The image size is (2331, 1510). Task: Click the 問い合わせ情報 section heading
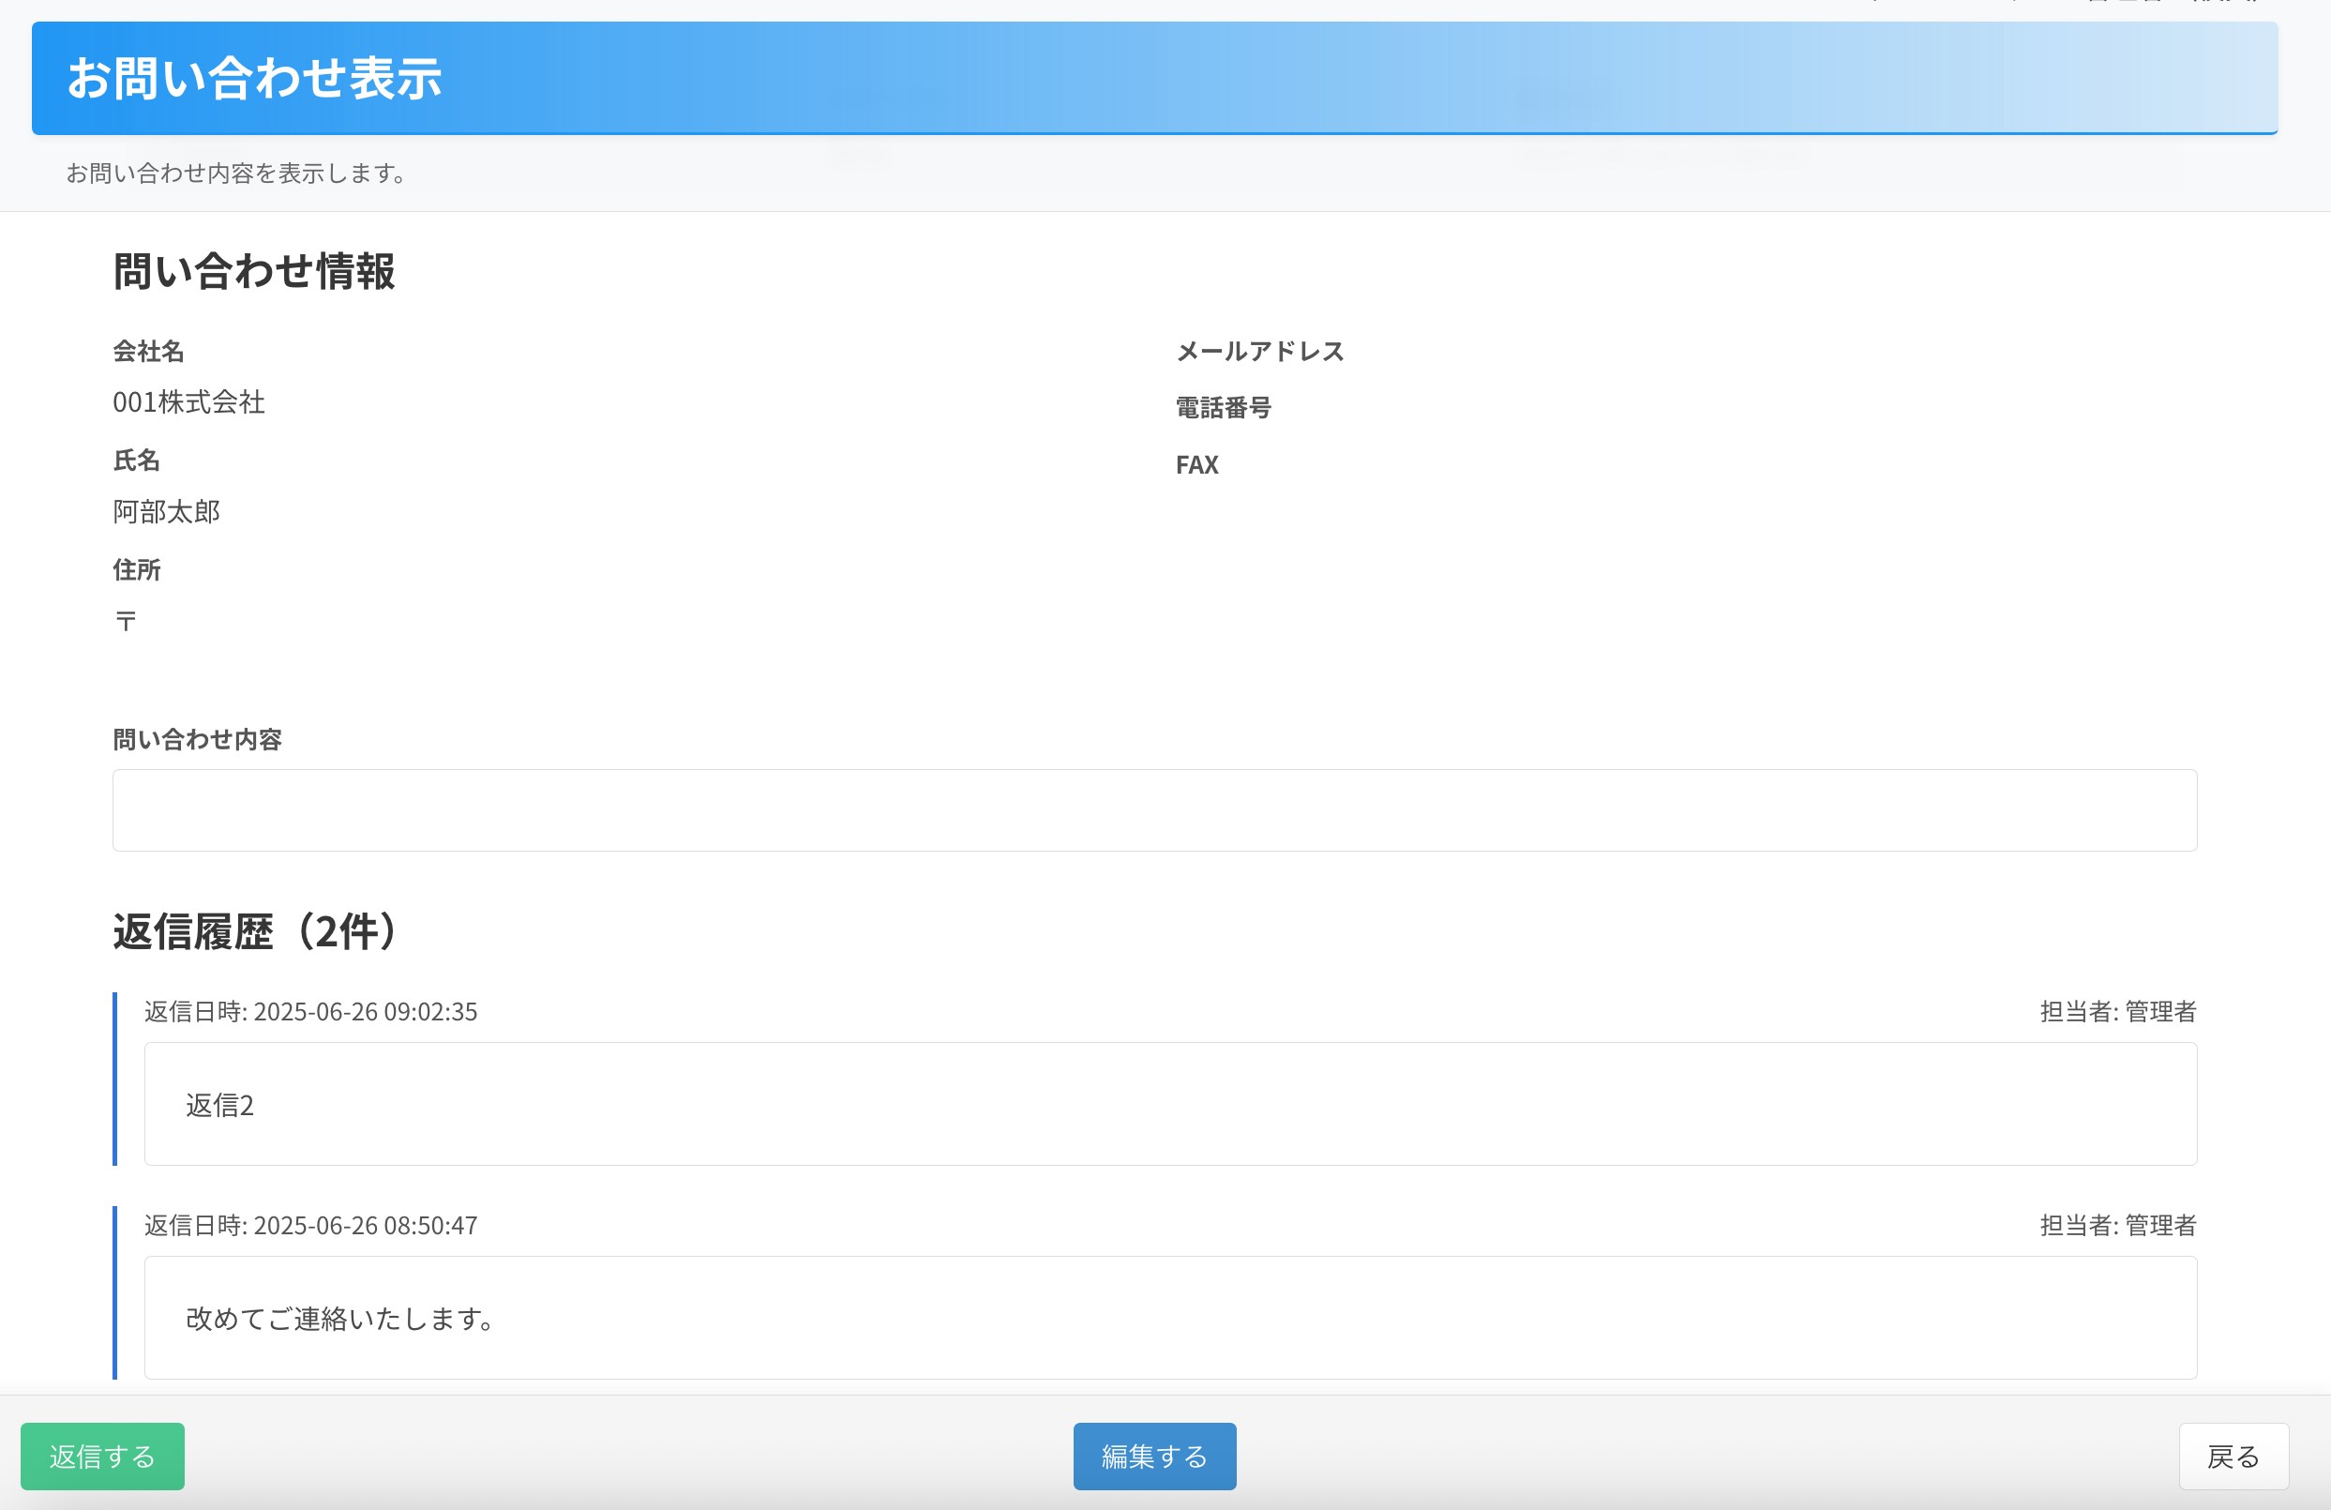pyautogui.click(x=254, y=271)
